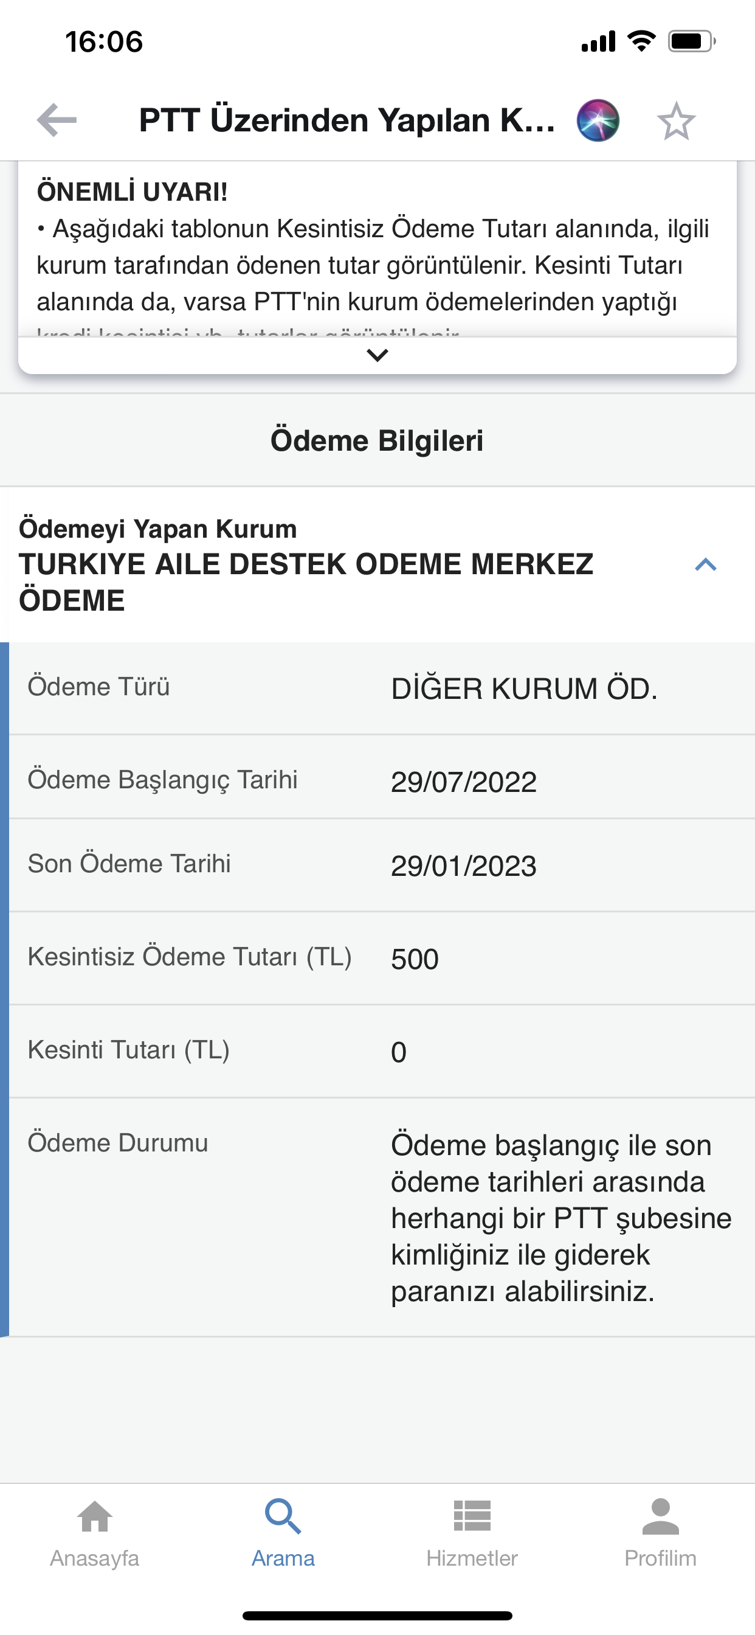Tap the Ödeme Durumu status text
The width and height of the screenshot is (755, 1635).
pyautogui.click(x=561, y=1218)
